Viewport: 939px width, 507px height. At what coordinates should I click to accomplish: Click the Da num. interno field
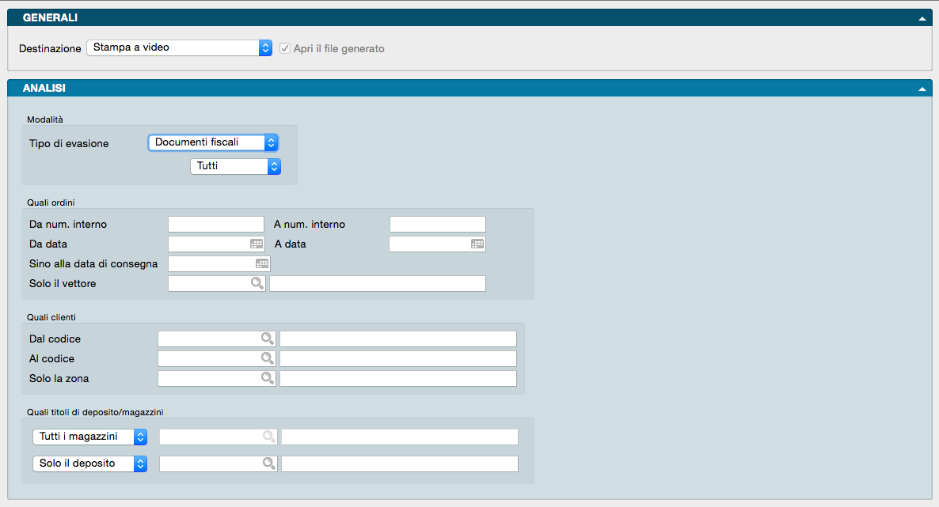coord(215,225)
